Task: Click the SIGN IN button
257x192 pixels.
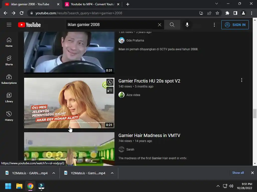Action: pyautogui.click(x=235, y=25)
